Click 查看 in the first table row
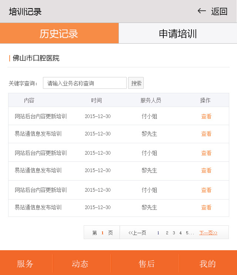Viewport: 237px width, 275px height. (x=206, y=116)
